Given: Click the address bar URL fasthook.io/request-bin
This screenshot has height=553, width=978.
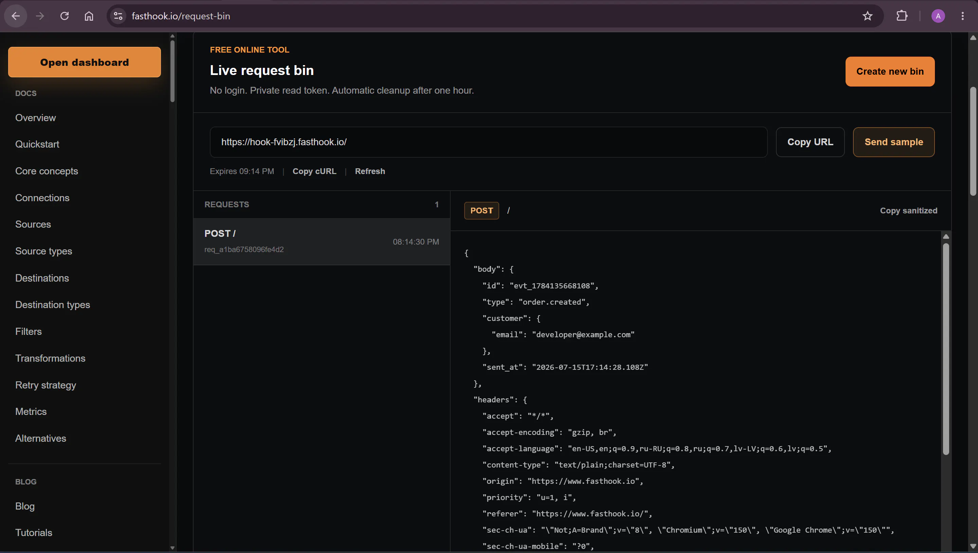Looking at the screenshot, I should pos(181,16).
